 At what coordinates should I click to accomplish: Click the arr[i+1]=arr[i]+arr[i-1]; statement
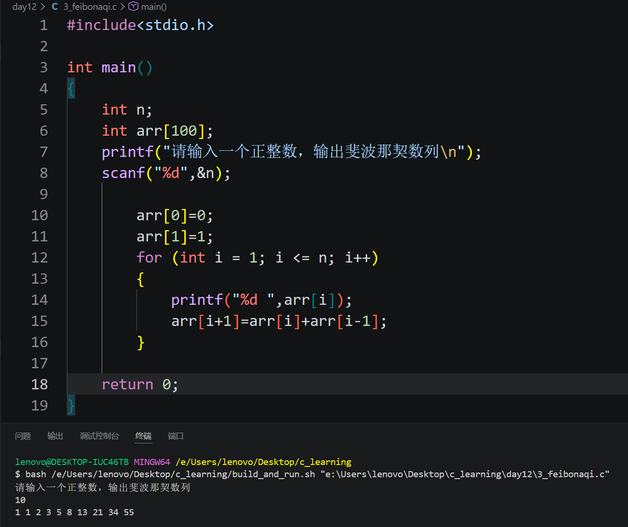tap(279, 321)
